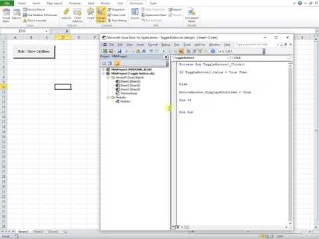Switch to Procedure View in code window
This screenshot has height=239, width=319.
click(173, 227)
